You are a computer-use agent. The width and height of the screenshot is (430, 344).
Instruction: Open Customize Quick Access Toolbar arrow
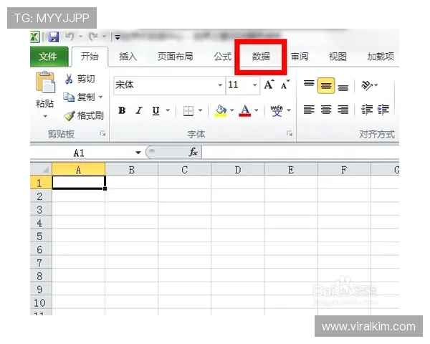[x=118, y=37]
